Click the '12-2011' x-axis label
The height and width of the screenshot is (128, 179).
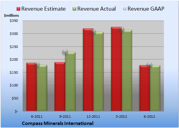point(93,116)
